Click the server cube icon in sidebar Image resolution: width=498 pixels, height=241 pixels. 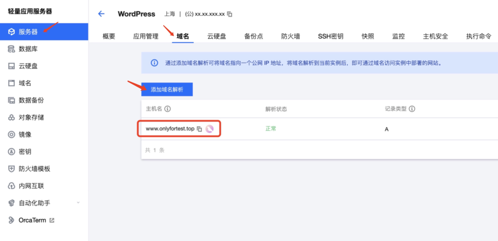pos(12,32)
